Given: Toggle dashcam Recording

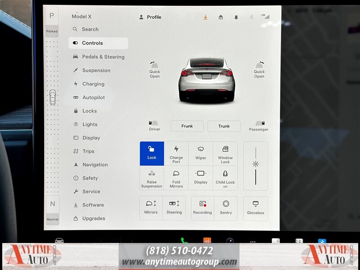Looking at the screenshot, I should click(x=202, y=208).
